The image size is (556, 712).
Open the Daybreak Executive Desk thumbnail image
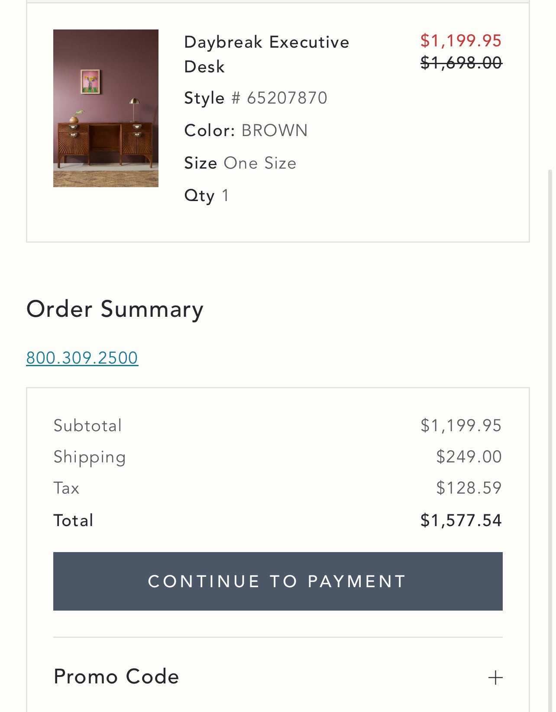point(106,108)
